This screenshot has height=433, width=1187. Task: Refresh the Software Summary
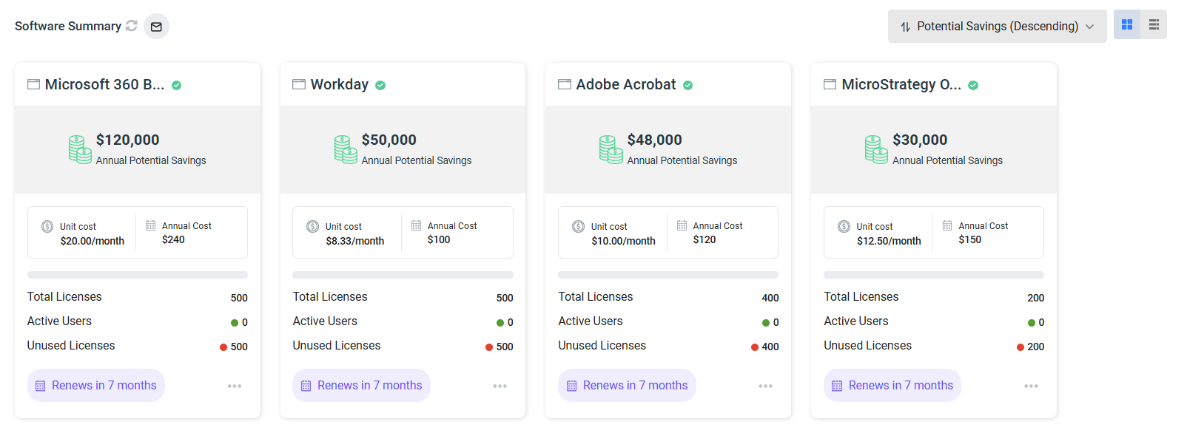(132, 26)
